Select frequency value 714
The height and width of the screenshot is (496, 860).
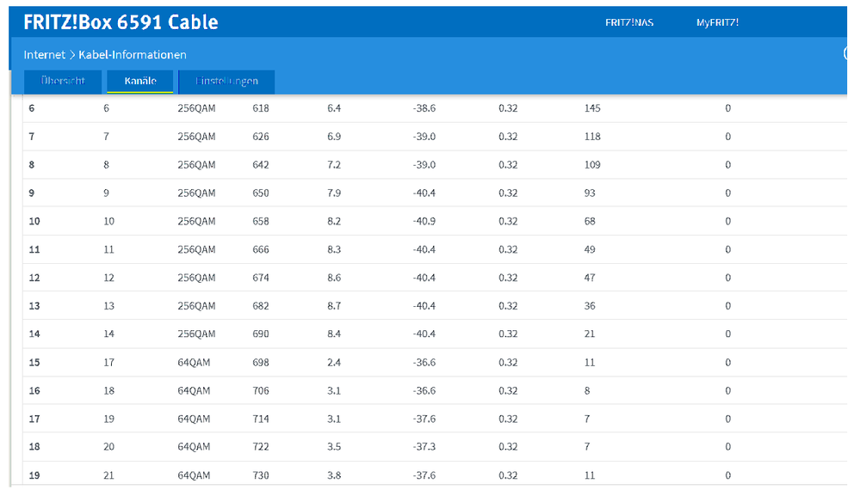[x=261, y=419]
